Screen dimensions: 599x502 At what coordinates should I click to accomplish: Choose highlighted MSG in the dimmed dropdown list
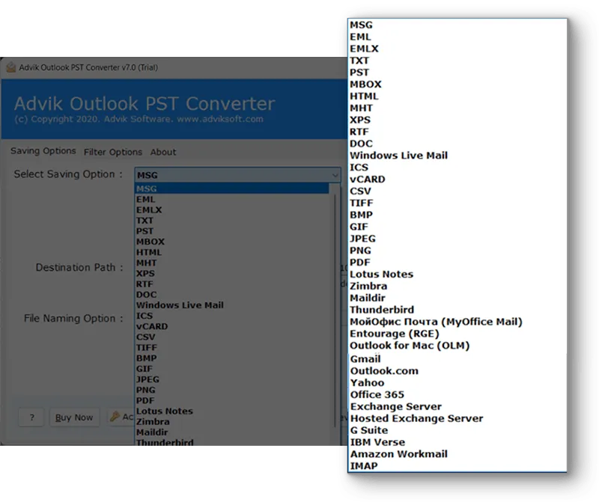pos(232,189)
